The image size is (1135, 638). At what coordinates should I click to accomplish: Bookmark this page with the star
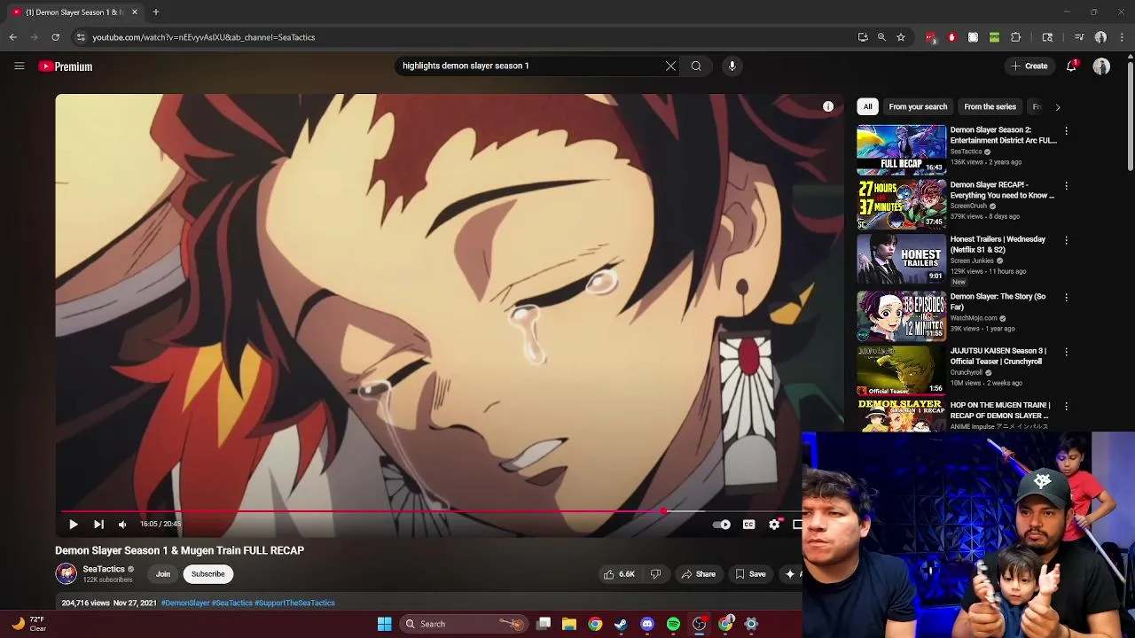click(x=901, y=37)
